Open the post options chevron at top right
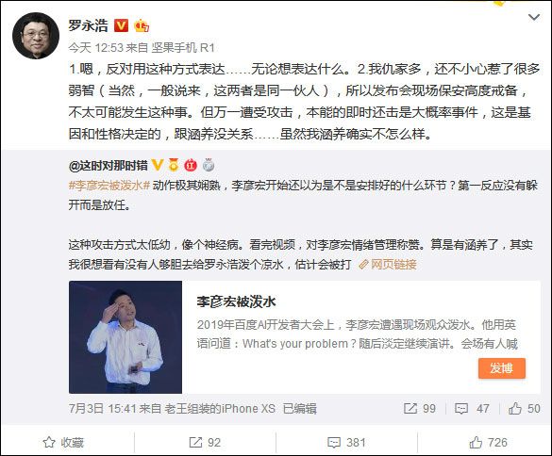 534,17
